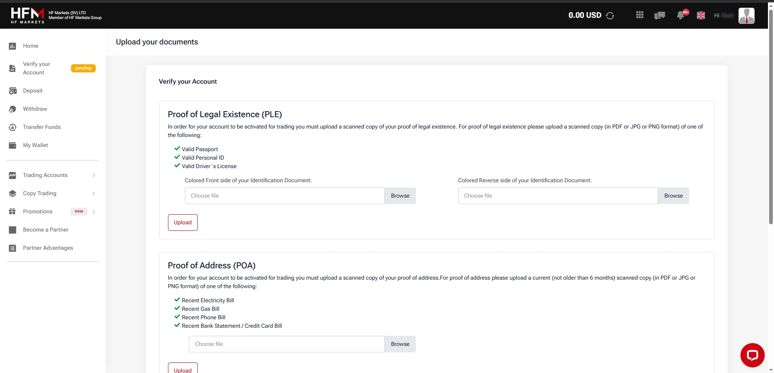Open the notifications bell icon
Viewport: 774px width, 373px height.
[681, 15]
